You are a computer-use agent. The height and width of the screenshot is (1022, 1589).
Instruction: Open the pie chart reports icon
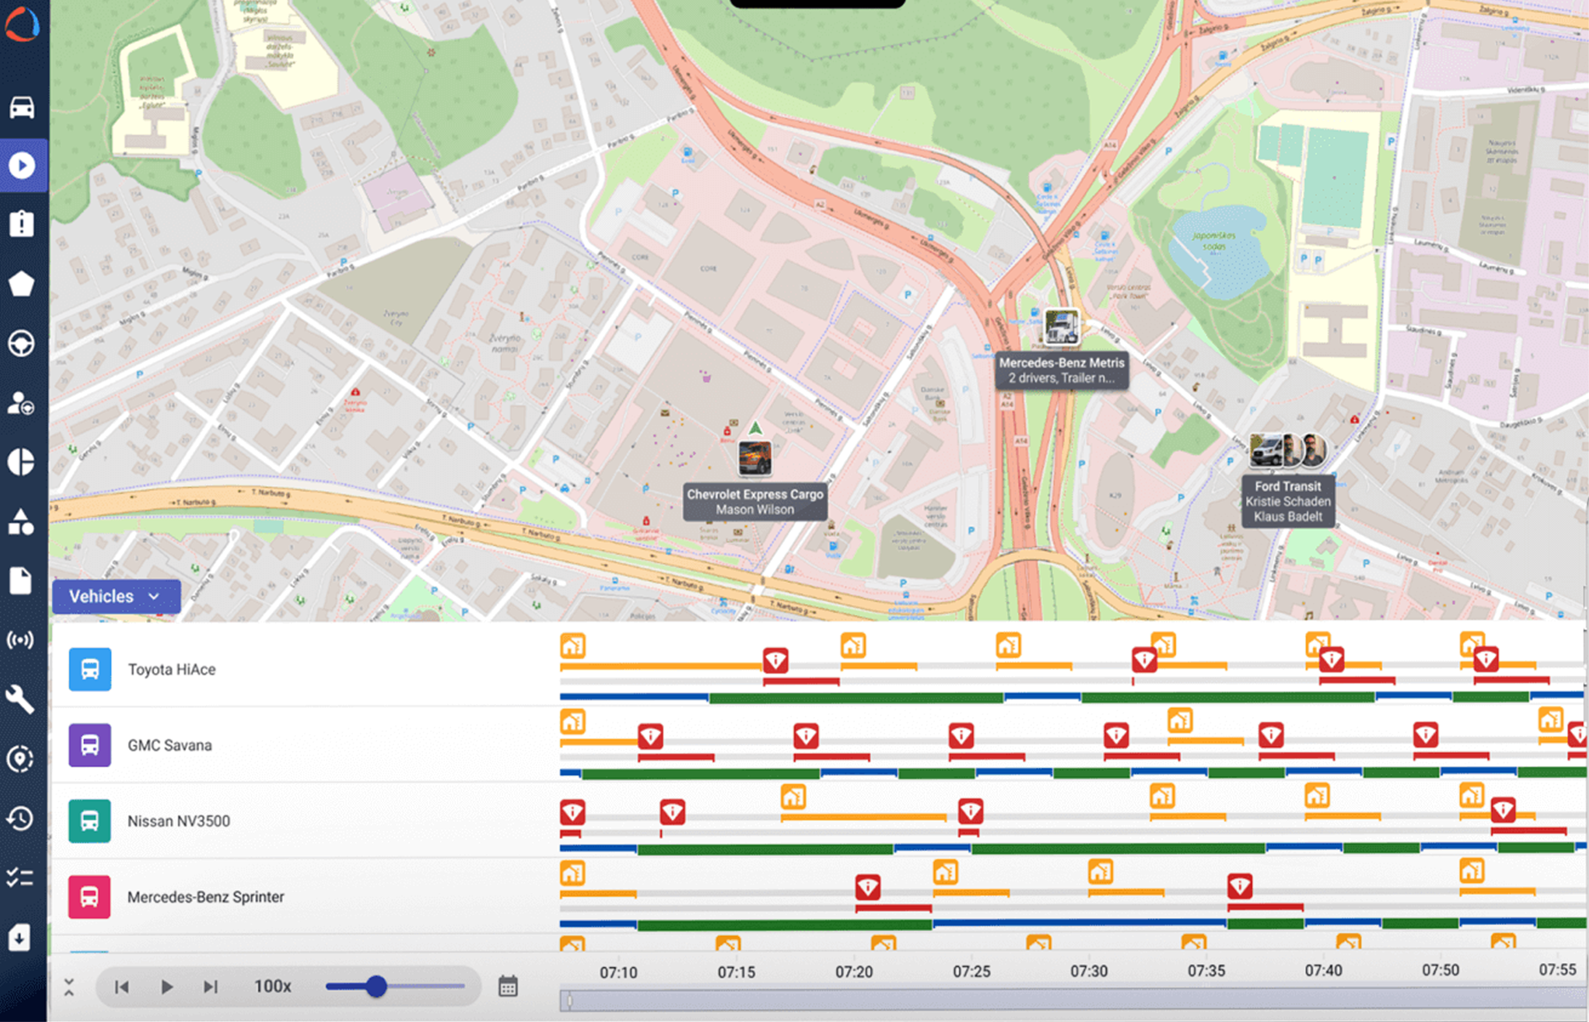pos(22,462)
